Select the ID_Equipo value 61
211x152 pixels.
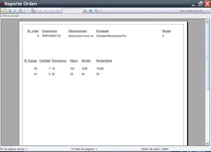click(36, 74)
